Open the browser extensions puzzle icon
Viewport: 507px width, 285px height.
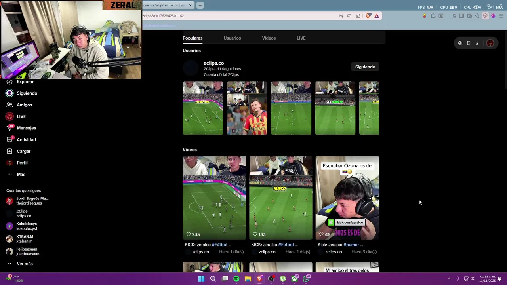click(x=433, y=16)
